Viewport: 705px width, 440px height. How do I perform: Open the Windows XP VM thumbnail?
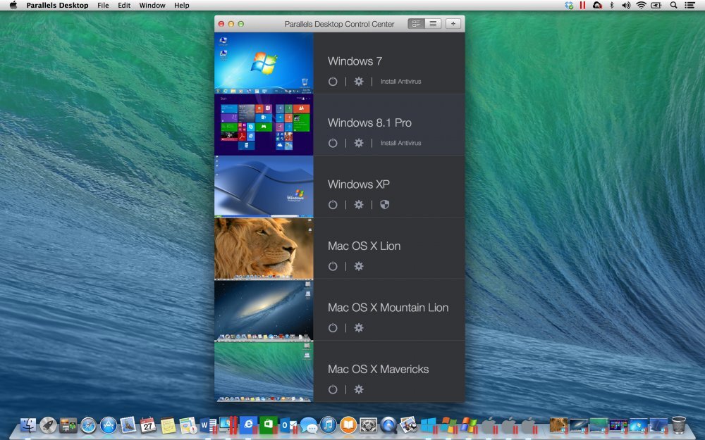264,187
